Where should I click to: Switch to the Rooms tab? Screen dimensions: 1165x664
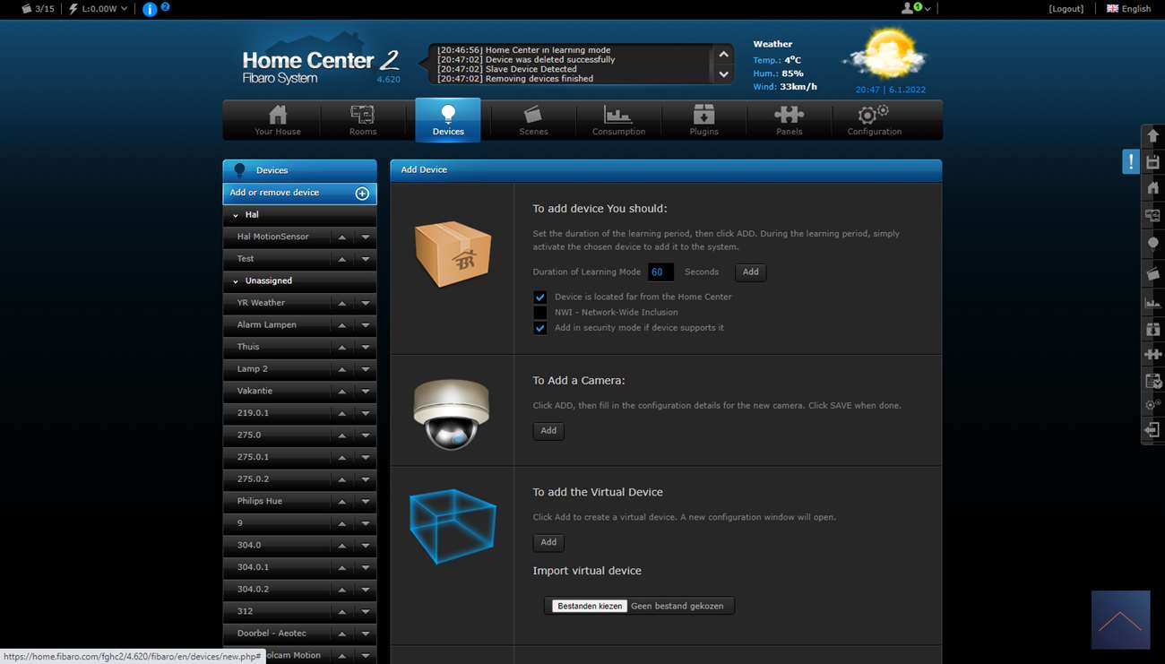(x=363, y=120)
